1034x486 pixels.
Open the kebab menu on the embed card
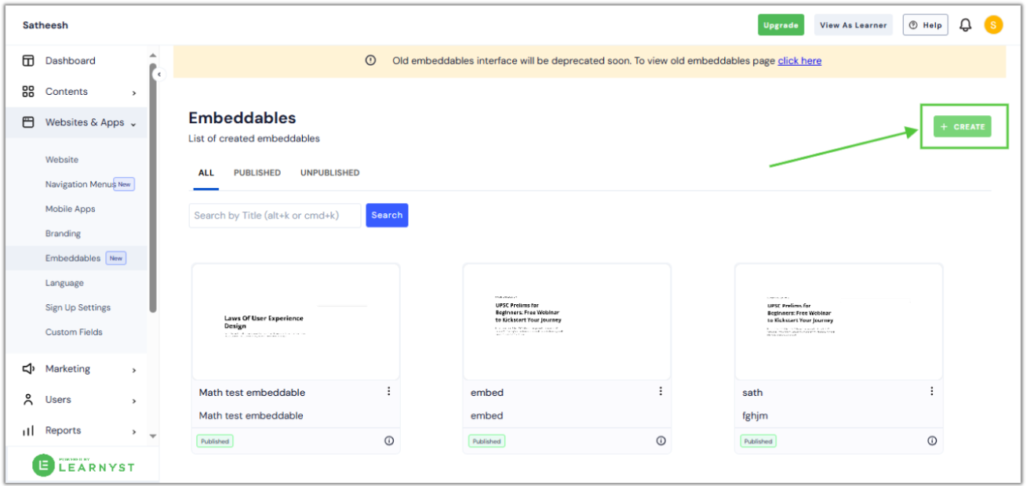coord(660,390)
